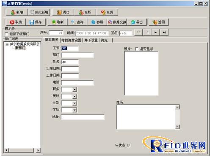The height and width of the screenshot is (157, 210).
Task: Click the 出生日期 birth date field
Action: (70, 69)
